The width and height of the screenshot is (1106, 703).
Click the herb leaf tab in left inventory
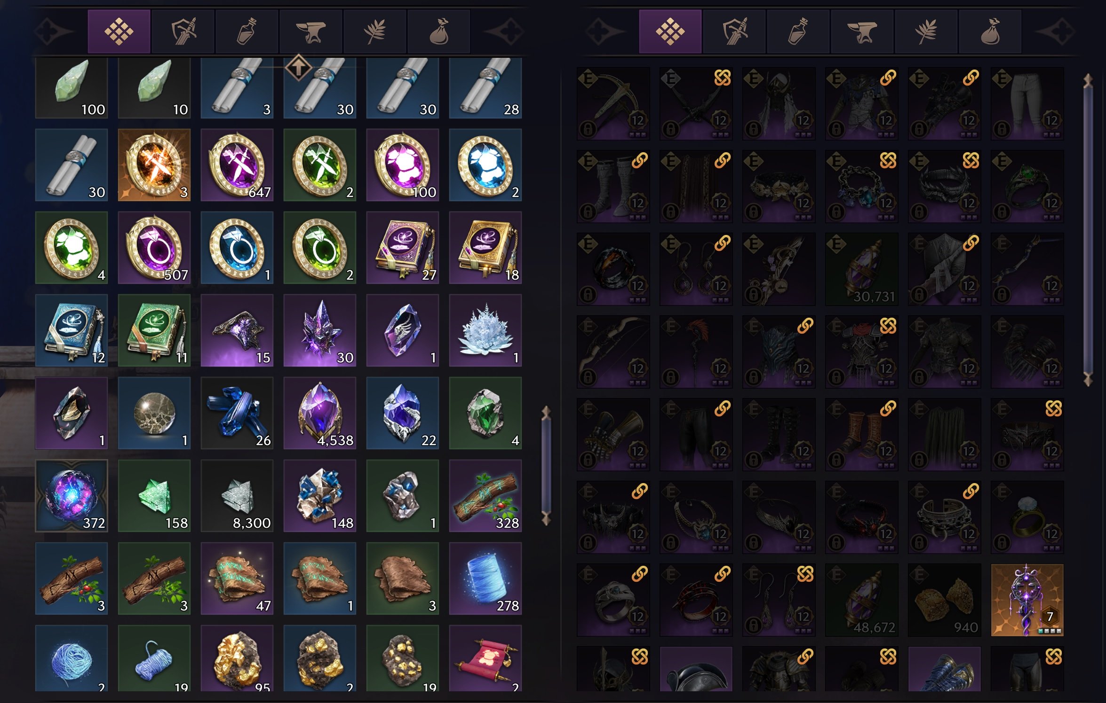[375, 31]
